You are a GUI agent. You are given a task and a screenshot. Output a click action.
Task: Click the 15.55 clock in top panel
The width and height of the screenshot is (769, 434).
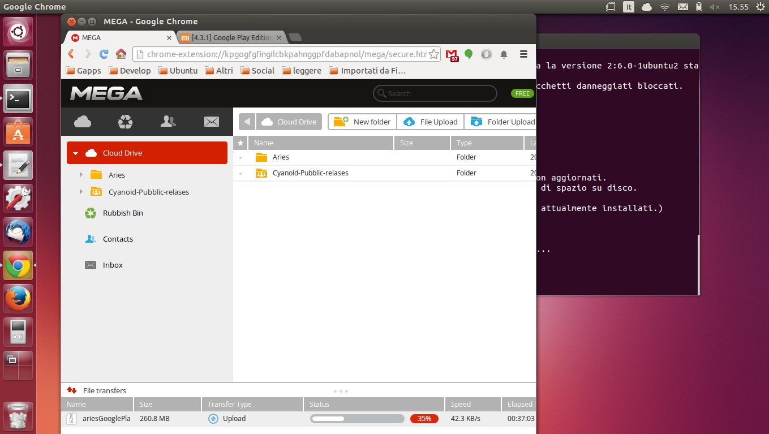(738, 7)
